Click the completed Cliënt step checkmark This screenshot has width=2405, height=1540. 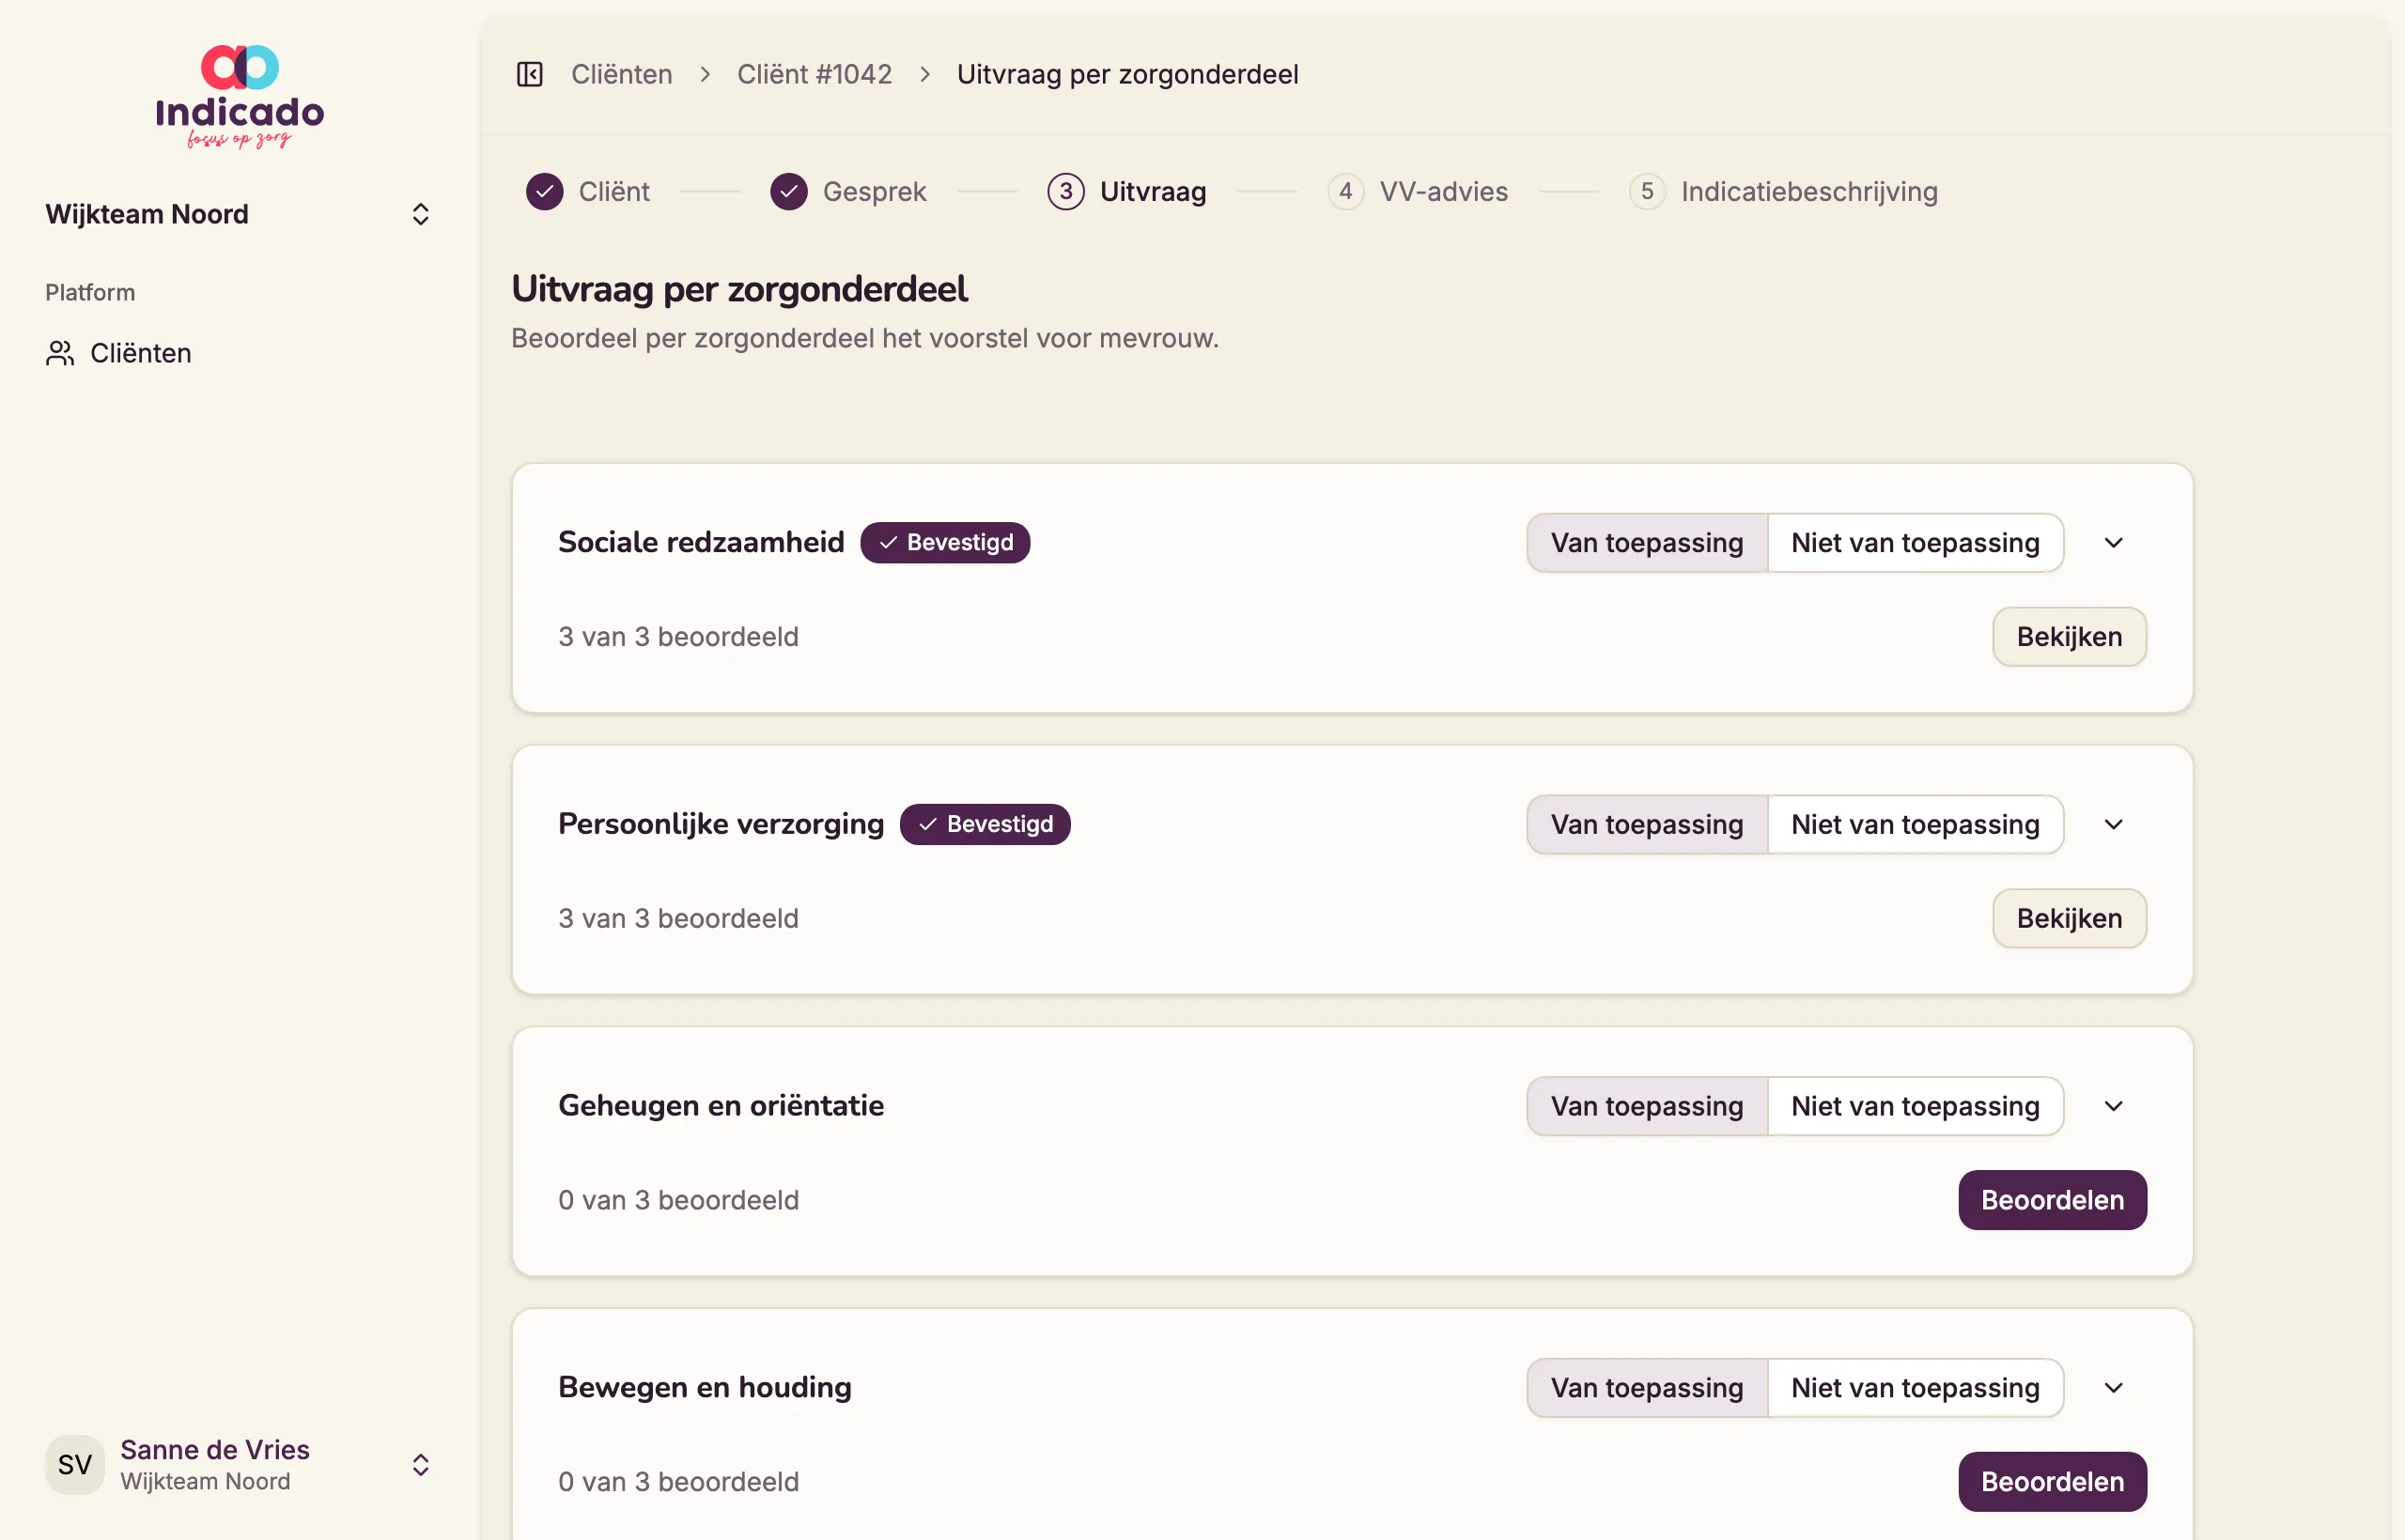[544, 191]
